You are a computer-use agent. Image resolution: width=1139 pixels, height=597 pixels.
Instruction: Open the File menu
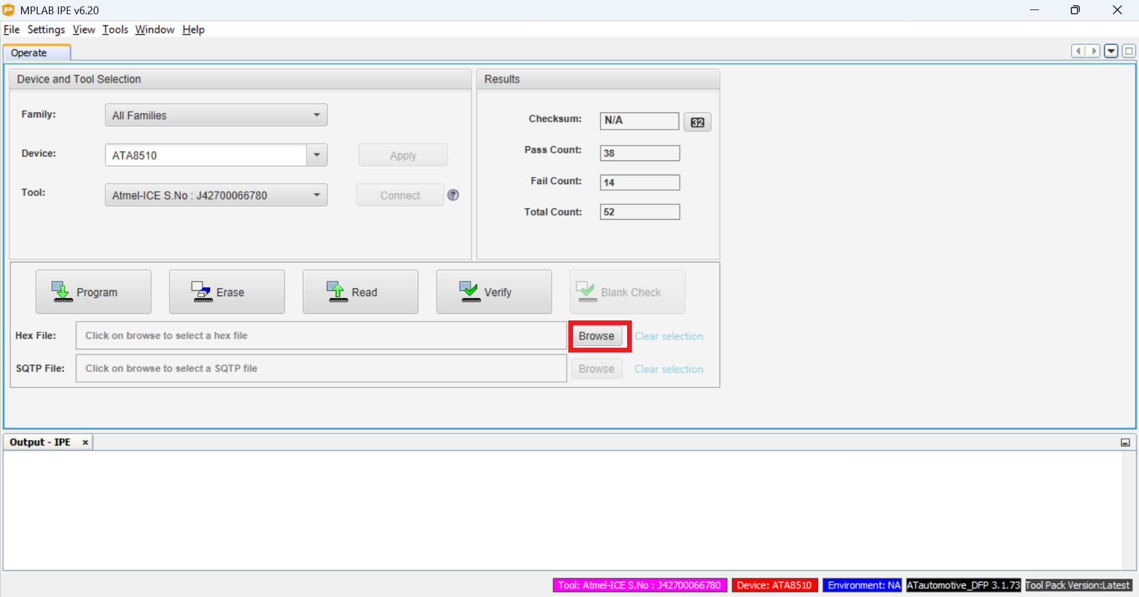point(11,30)
